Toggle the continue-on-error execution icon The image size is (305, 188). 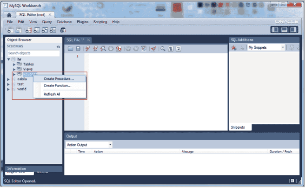(119, 49)
